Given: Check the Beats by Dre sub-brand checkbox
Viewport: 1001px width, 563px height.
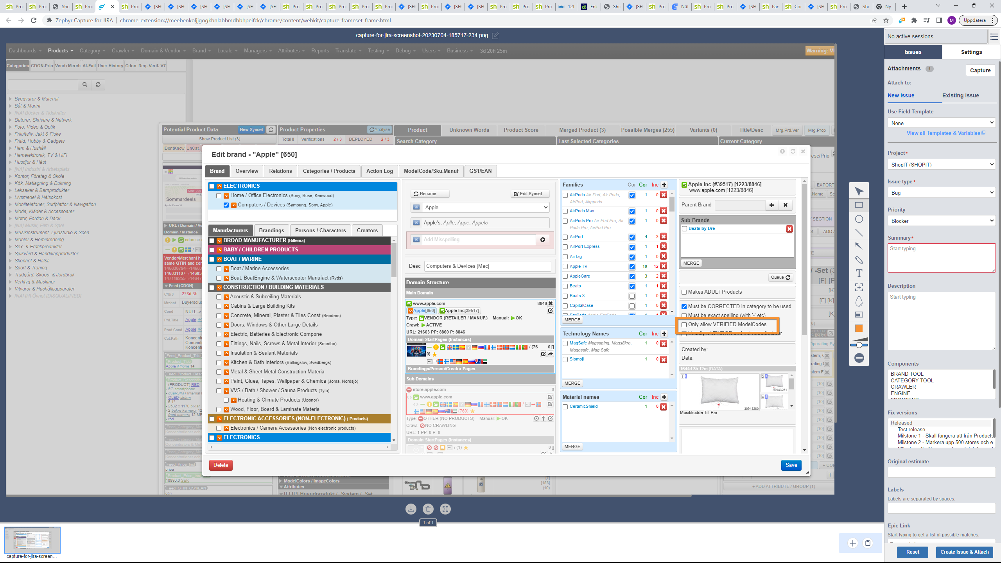Looking at the screenshot, I should (x=685, y=229).
